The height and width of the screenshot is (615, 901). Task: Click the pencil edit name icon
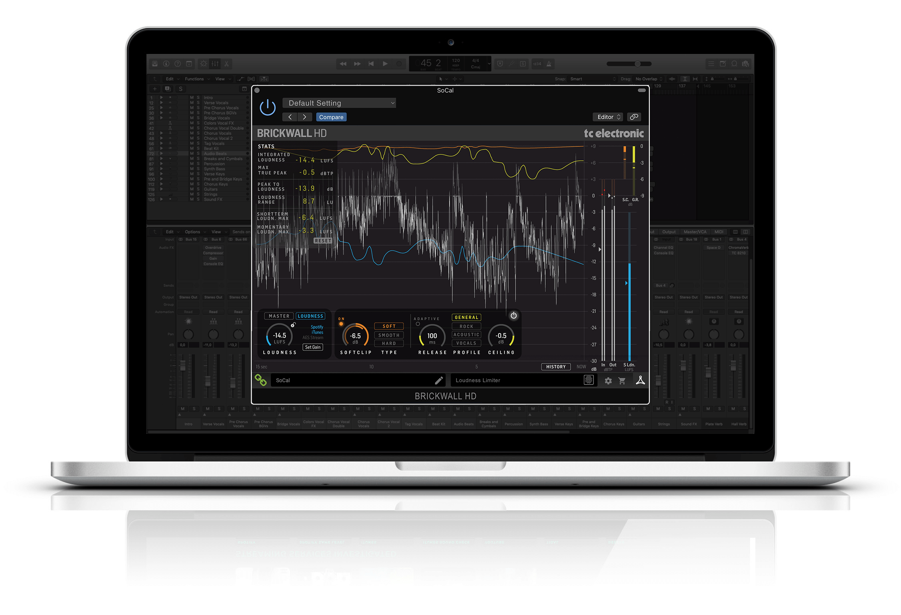(x=439, y=380)
